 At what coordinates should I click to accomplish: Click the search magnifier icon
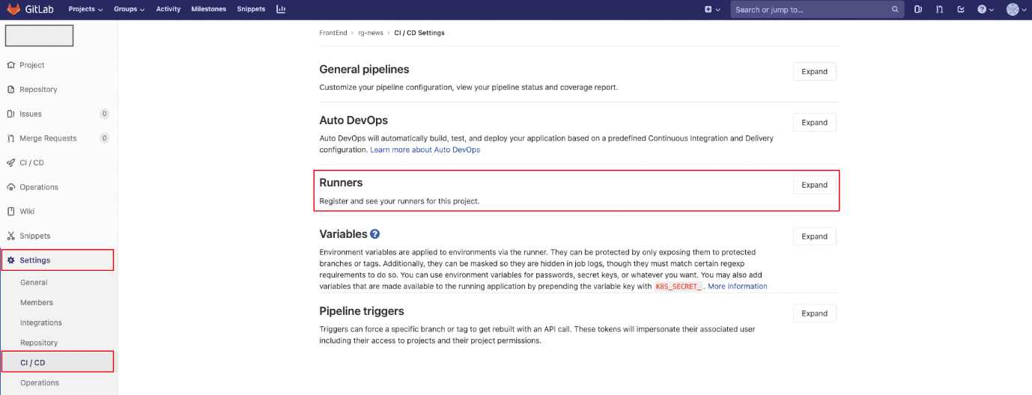click(895, 10)
